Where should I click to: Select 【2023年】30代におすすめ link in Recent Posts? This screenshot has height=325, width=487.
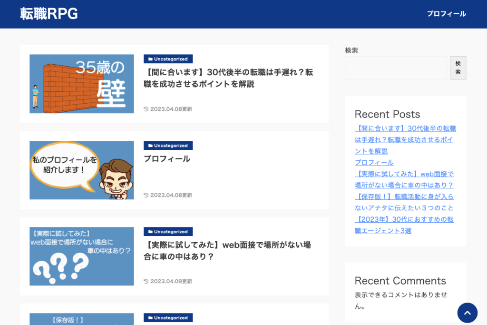tap(404, 225)
